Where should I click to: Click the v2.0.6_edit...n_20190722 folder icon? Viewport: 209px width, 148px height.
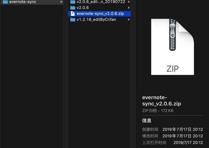point(73,2)
